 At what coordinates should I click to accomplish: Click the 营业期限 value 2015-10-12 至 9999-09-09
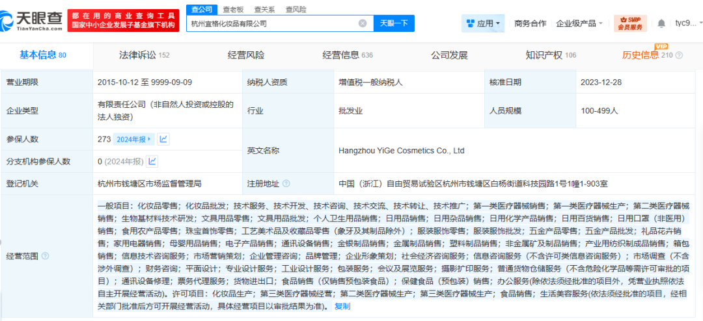click(145, 83)
